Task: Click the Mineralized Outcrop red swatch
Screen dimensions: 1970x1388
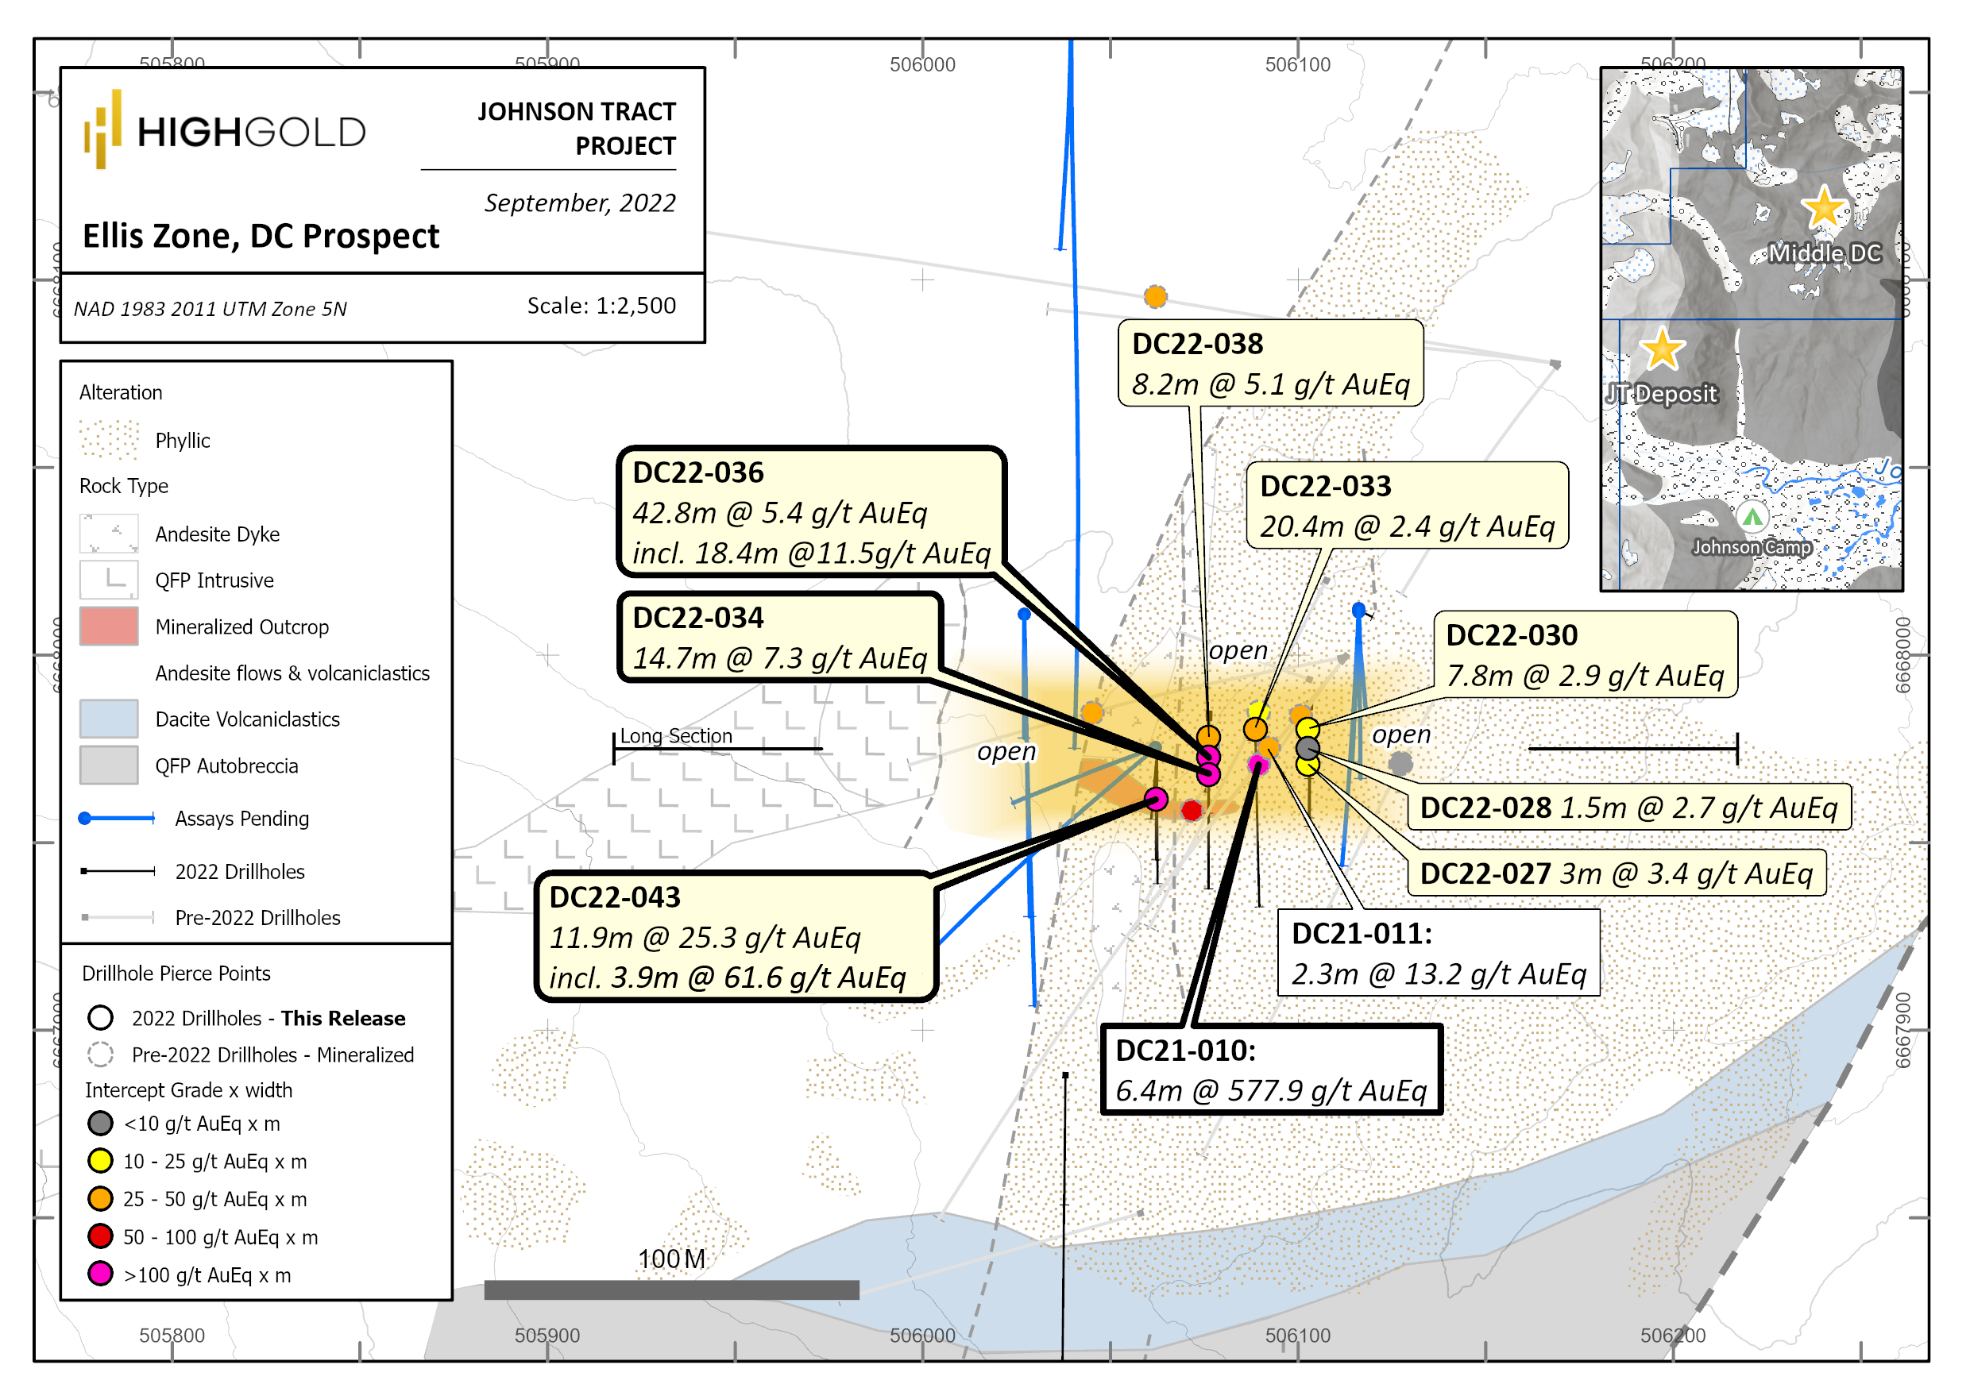Action: click(x=108, y=627)
